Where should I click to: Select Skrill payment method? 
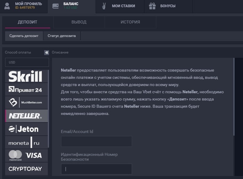pos(26,76)
